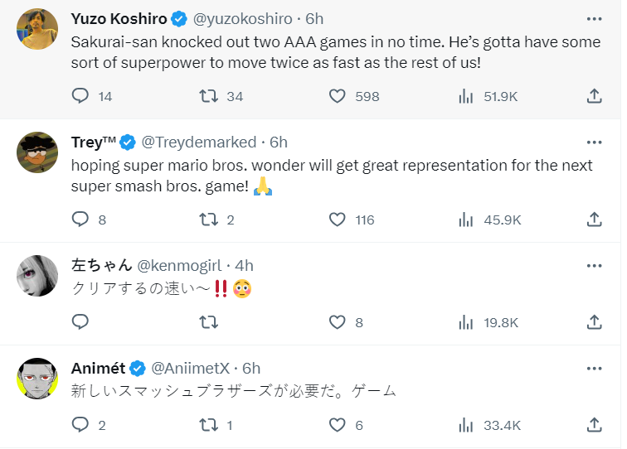Open more options on kenmogirl's tweet

[x=594, y=265]
